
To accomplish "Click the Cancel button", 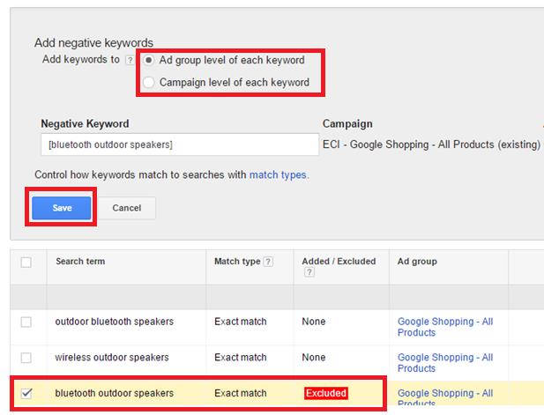I will click(x=127, y=208).
